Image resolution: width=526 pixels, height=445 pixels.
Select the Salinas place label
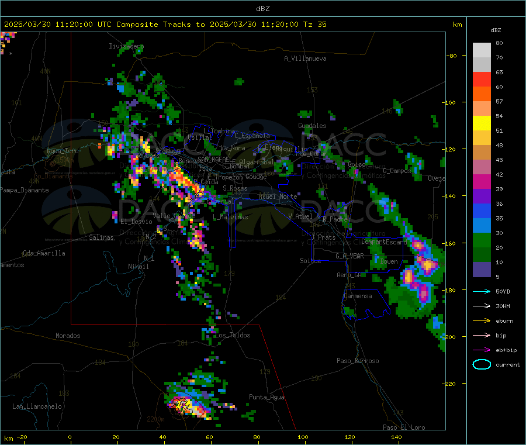[x=101, y=237]
